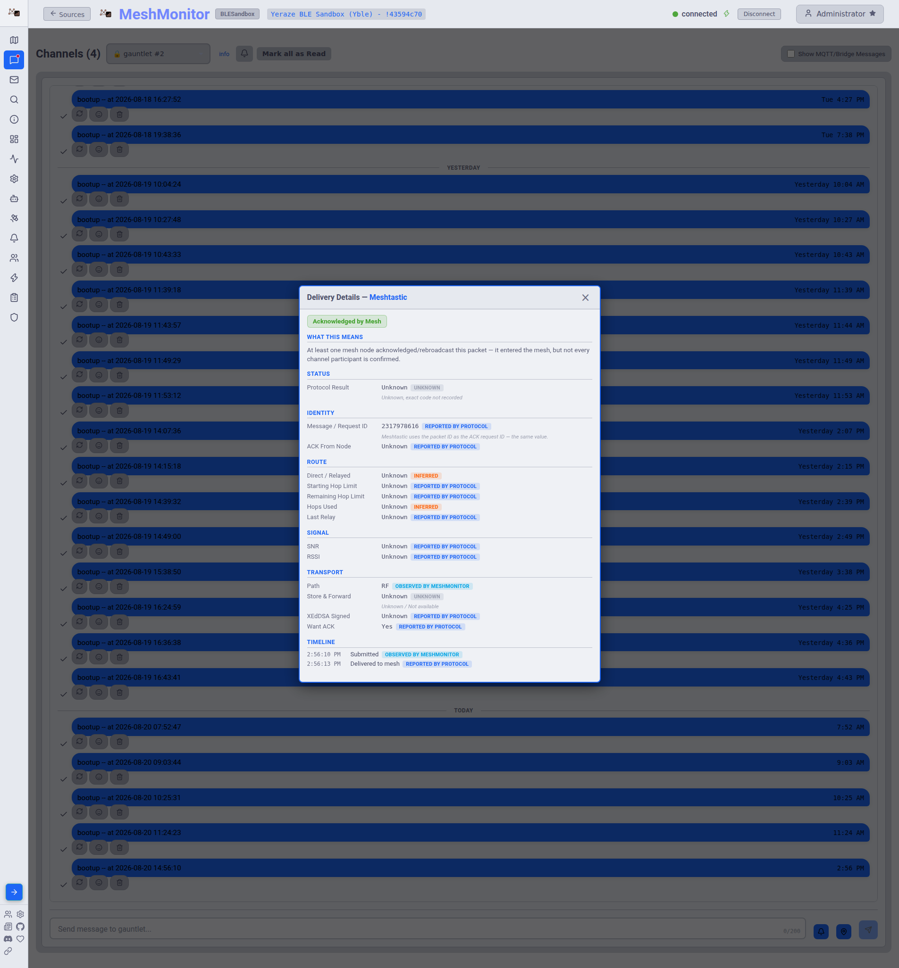Open the map view in sidebar
Screen dimensions: 899x968
(x=14, y=41)
